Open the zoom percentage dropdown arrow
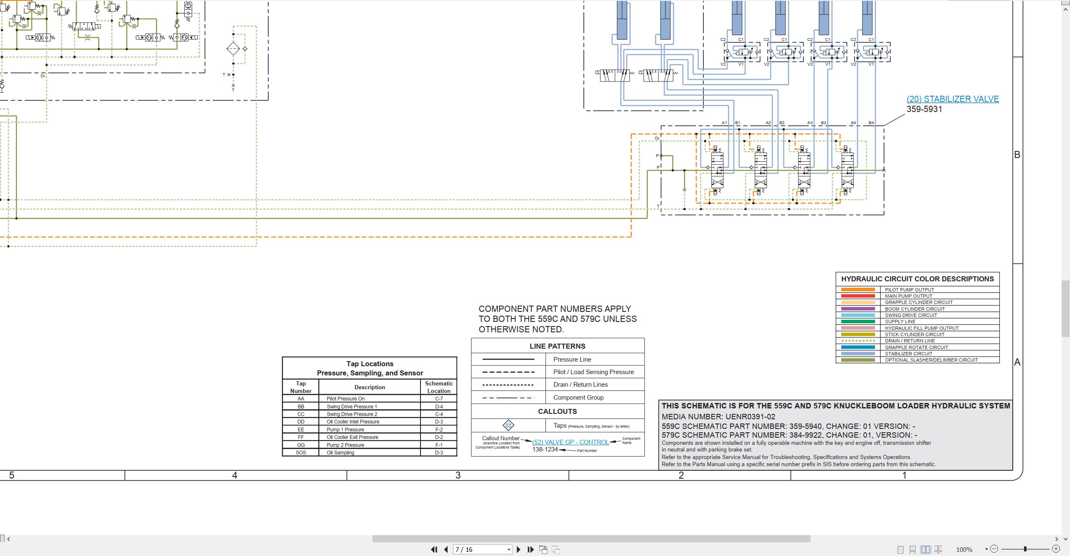 pyautogui.click(x=986, y=549)
